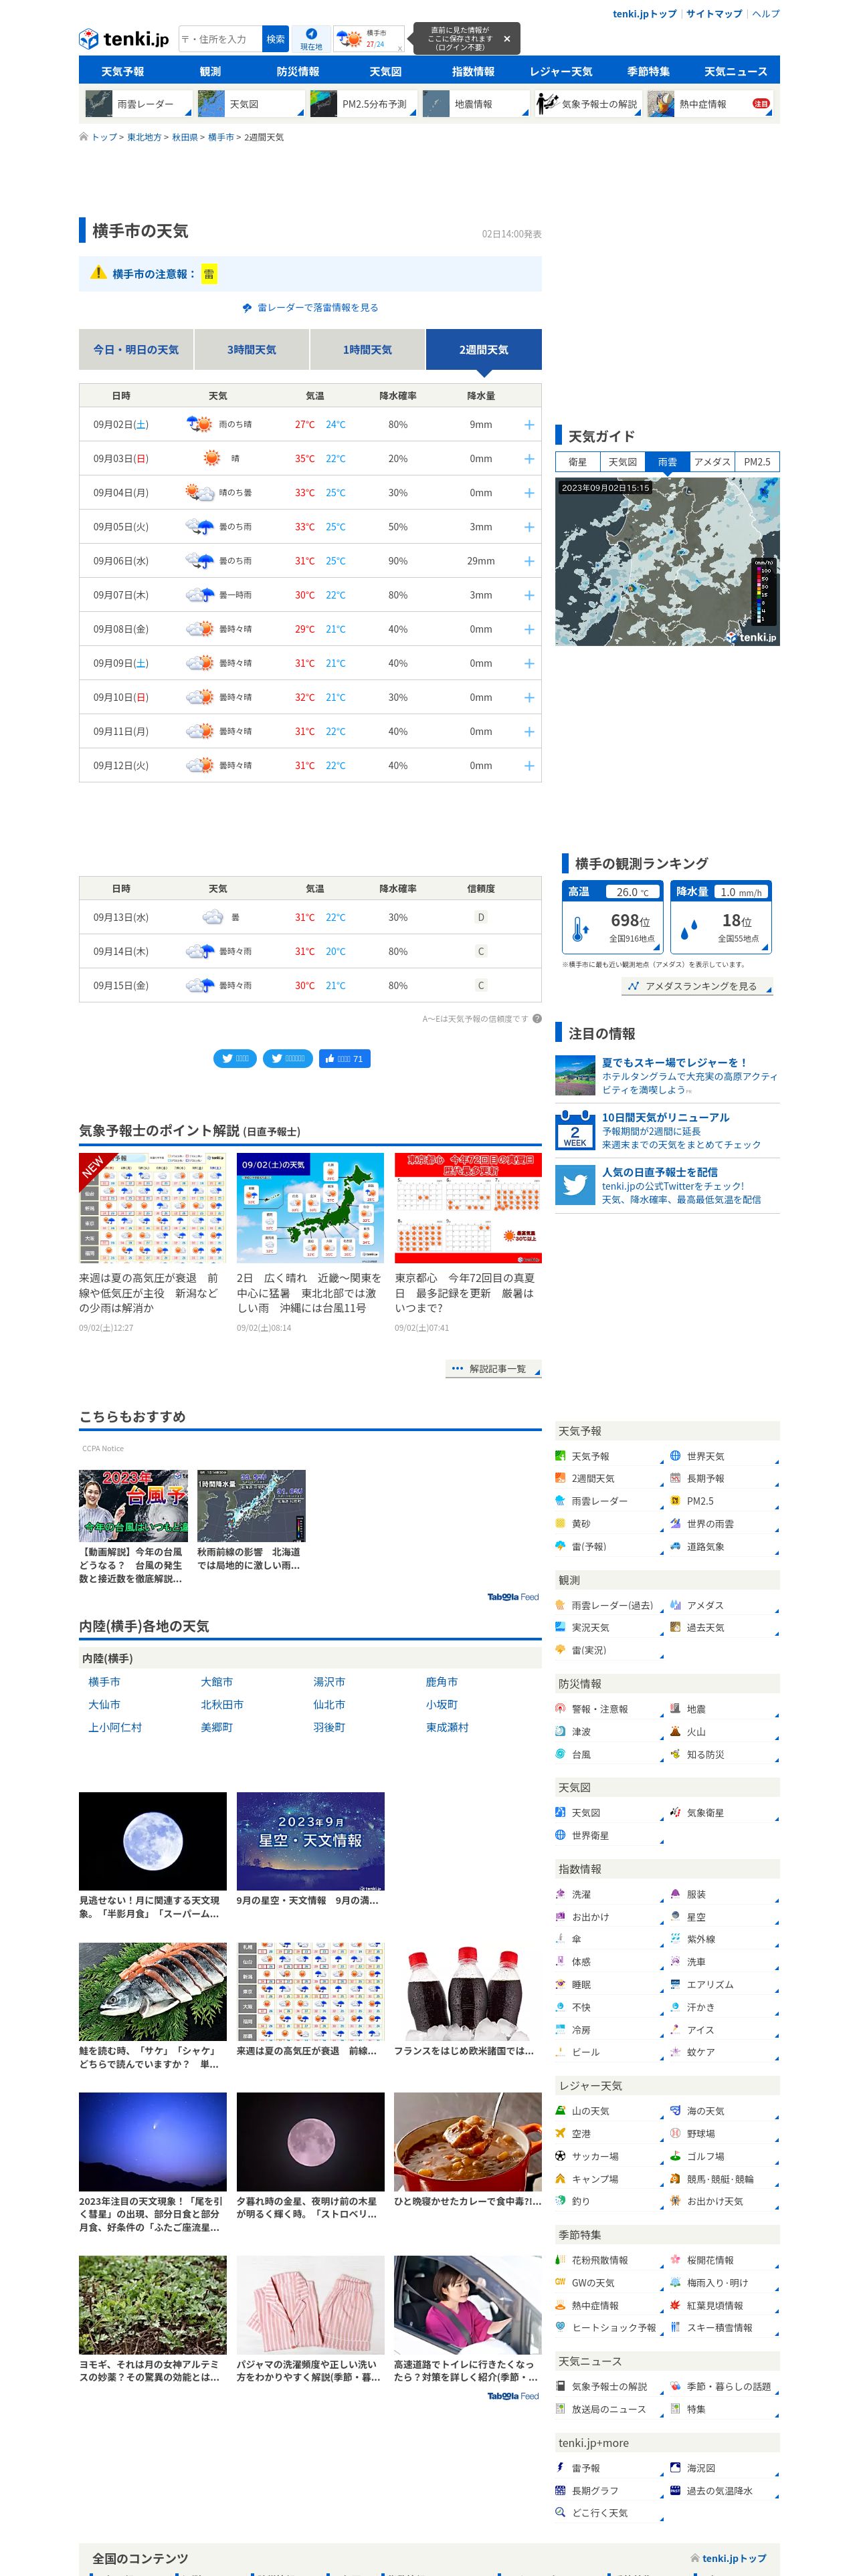Click 雷レーダーで落雷情報を見る link
Screen dimensions: 859x2576
(318, 308)
